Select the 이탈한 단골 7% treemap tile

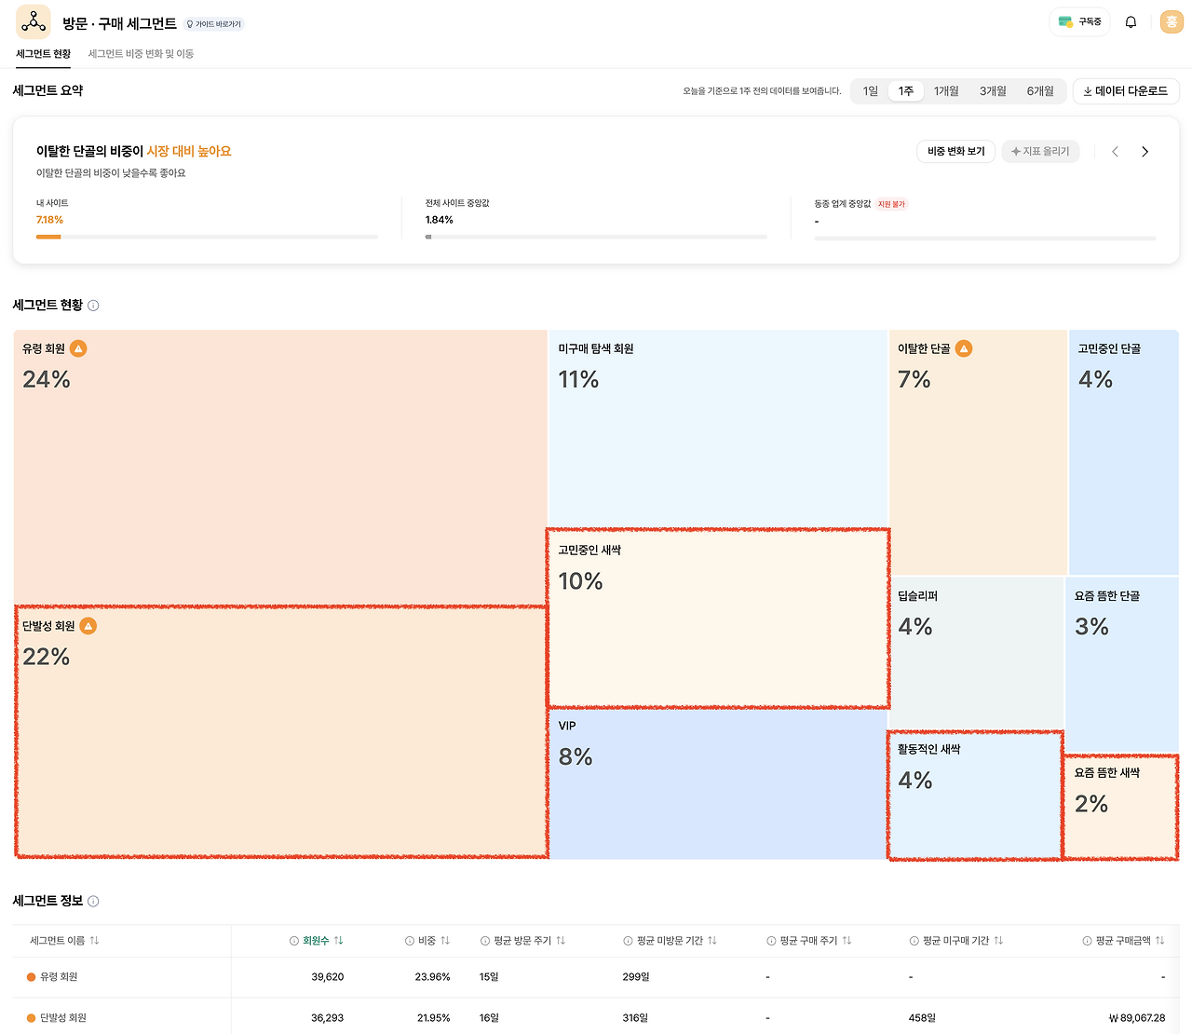coord(979,453)
